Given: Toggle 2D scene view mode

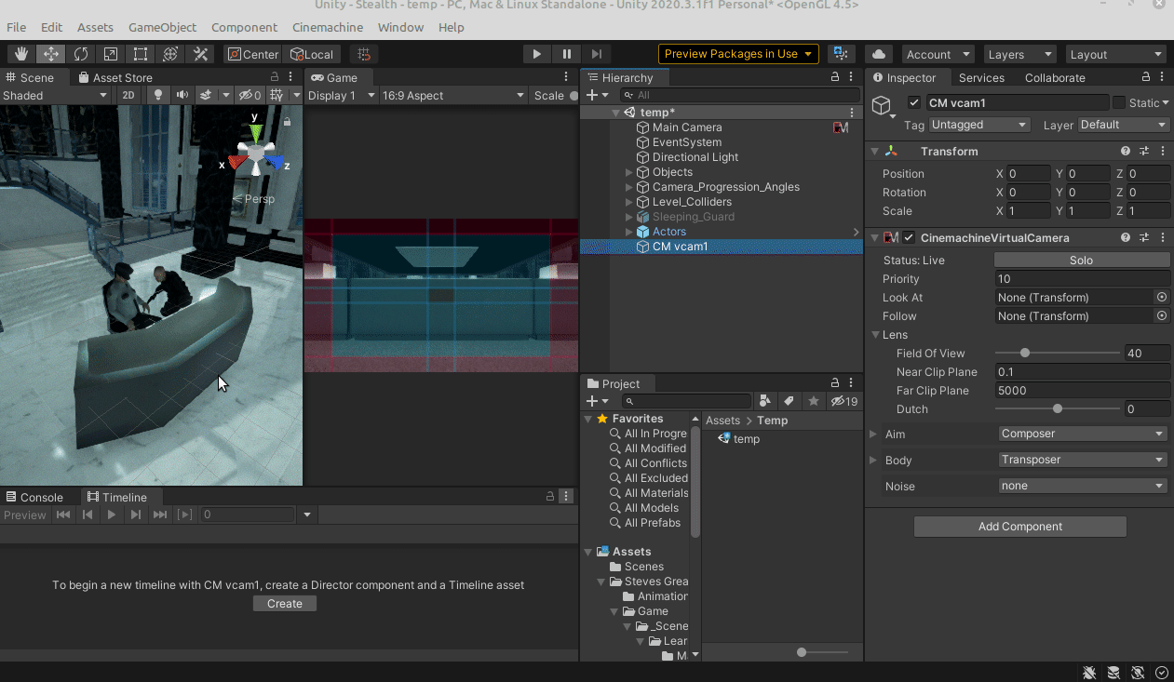Looking at the screenshot, I should point(128,95).
